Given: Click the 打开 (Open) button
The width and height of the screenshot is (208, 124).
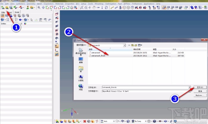Looking at the screenshot, I should pyautogui.click(x=200, y=87).
